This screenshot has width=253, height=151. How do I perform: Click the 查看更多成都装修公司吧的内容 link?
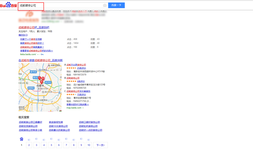[36, 51]
